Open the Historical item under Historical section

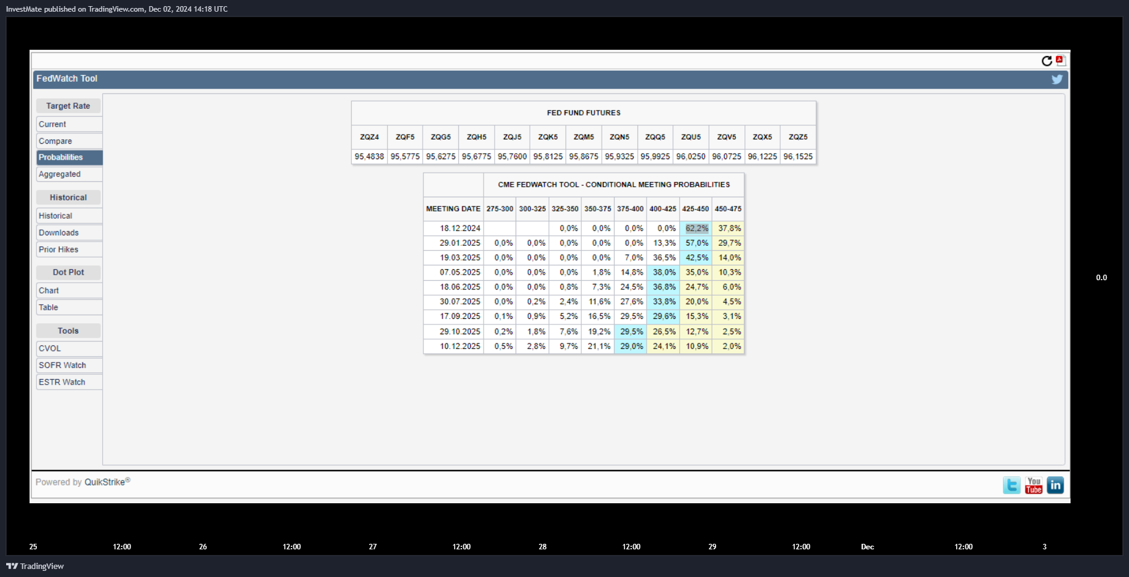click(x=69, y=216)
